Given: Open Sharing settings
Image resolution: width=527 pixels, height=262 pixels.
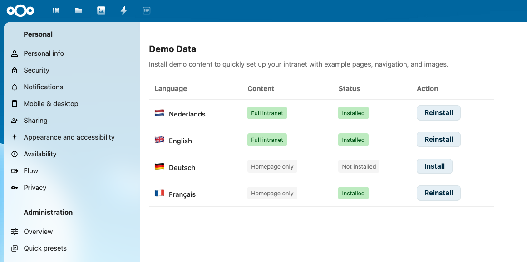Looking at the screenshot, I should (x=35, y=120).
